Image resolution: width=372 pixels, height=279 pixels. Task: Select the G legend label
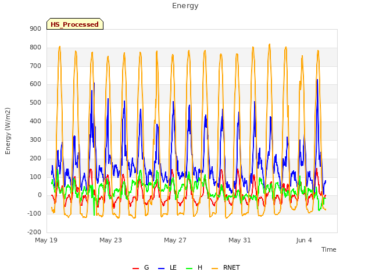[x=146, y=267]
